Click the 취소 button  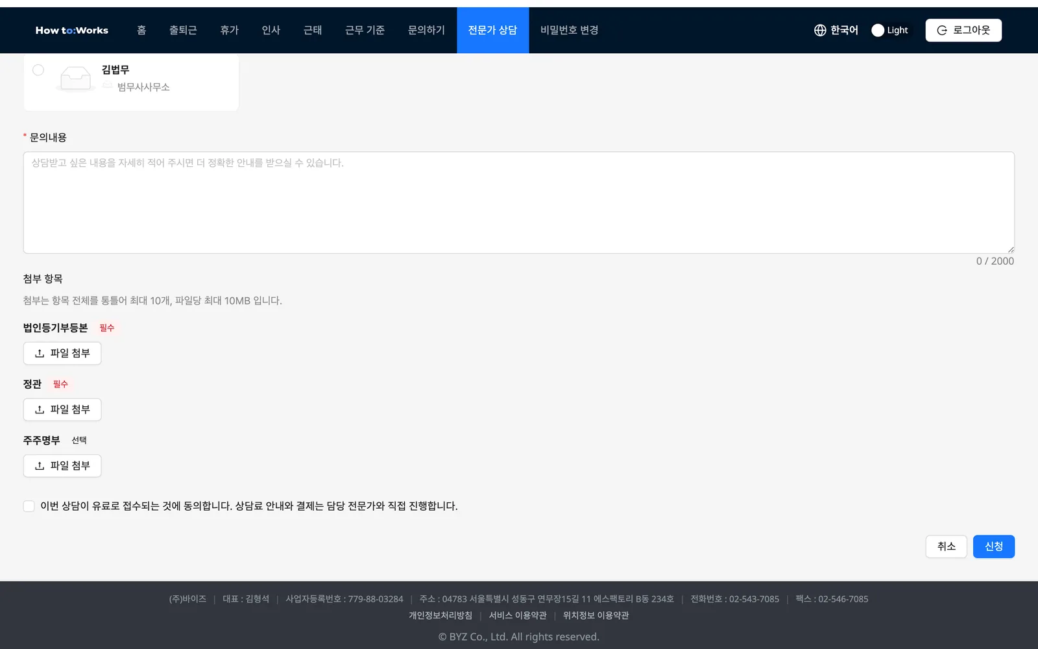coord(947,546)
